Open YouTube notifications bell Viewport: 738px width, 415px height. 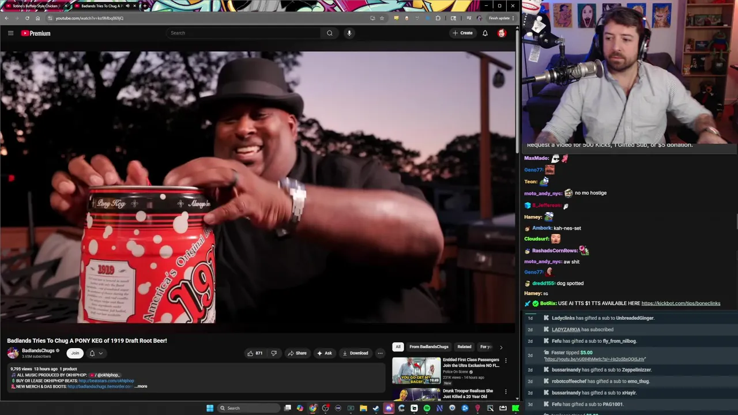tap(485, 33)
